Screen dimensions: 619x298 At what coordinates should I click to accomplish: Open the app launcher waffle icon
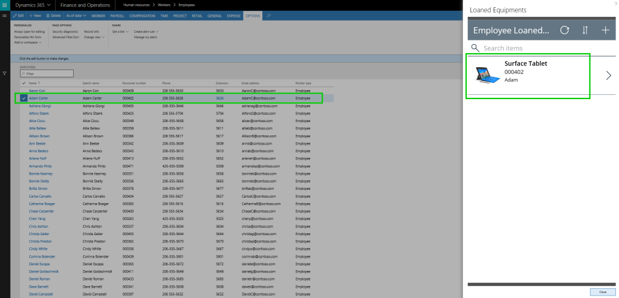(5, 5)
